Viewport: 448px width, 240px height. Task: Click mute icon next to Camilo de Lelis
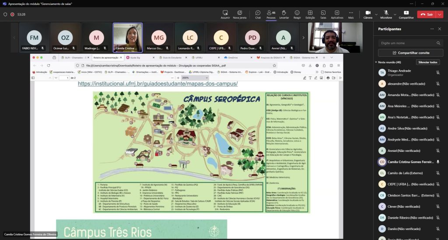point(437,173)
